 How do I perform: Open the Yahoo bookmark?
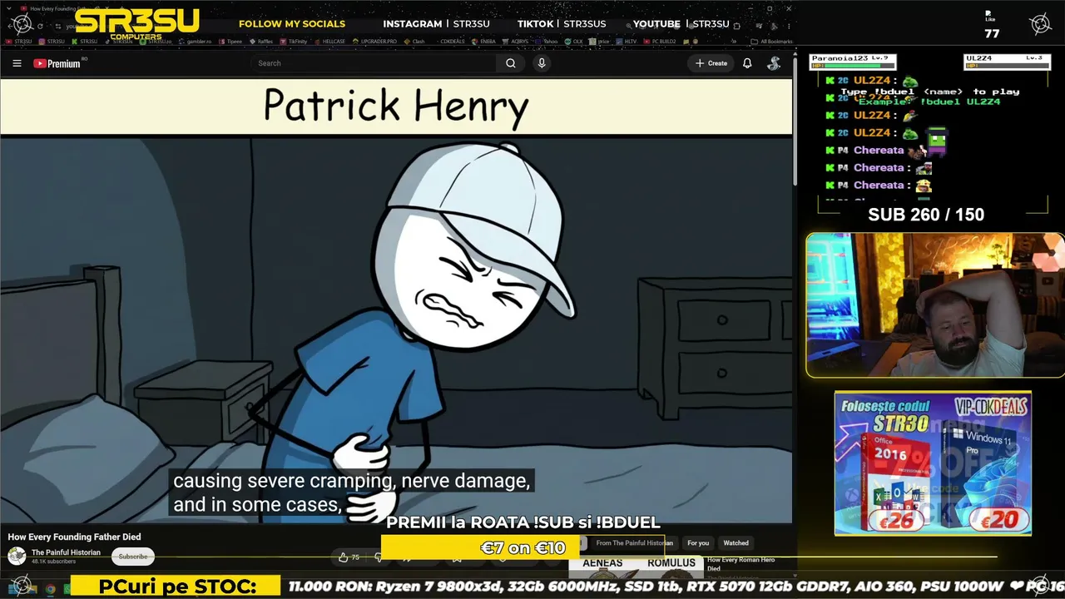click(547, 41)
